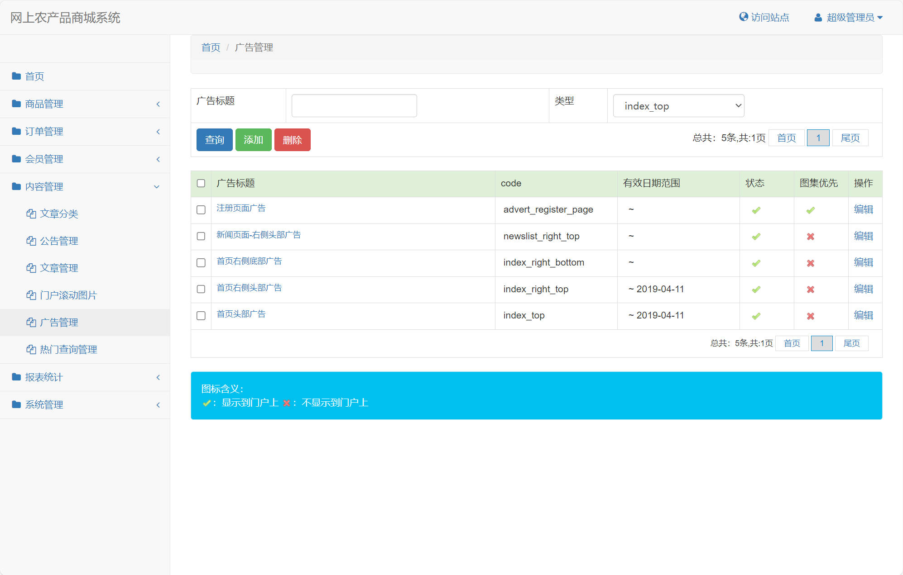
Task: Select 文章管理 under 内容管理
Action: [58, 268]
